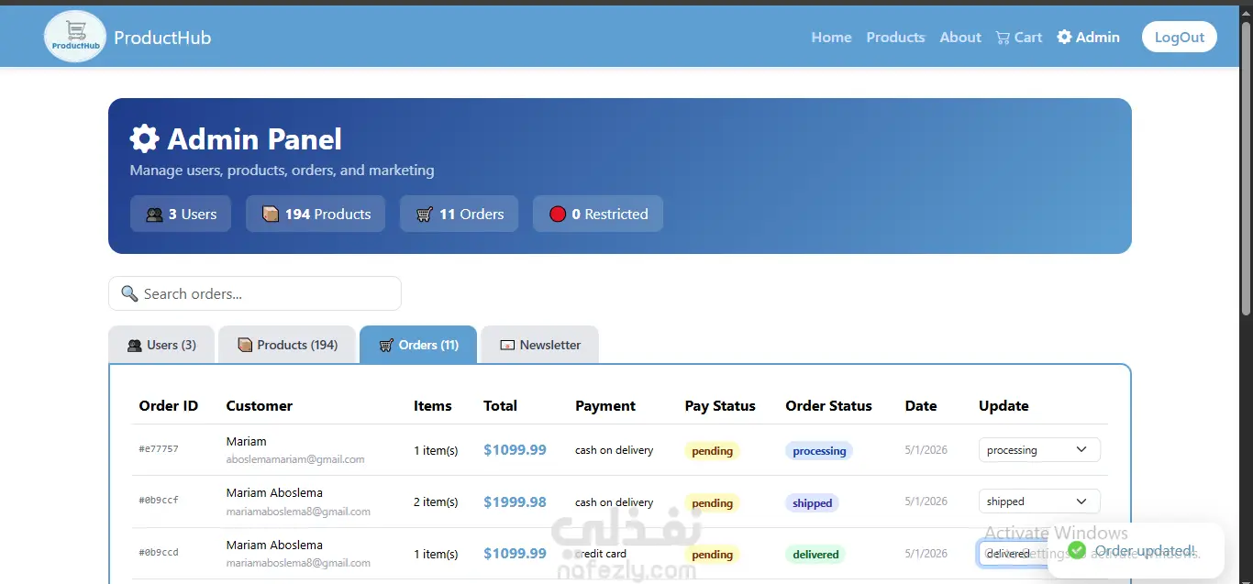The width and height of the screenshot is (1253, 584).
Task: Click the Admin gear icon in navbar
Action: pos(1064,38)
